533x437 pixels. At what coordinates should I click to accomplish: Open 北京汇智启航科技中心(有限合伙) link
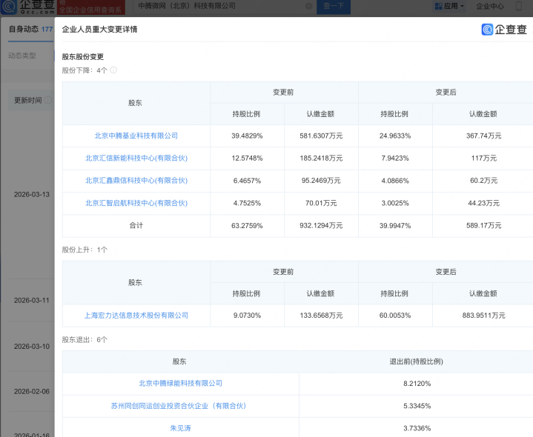[136, 203]
